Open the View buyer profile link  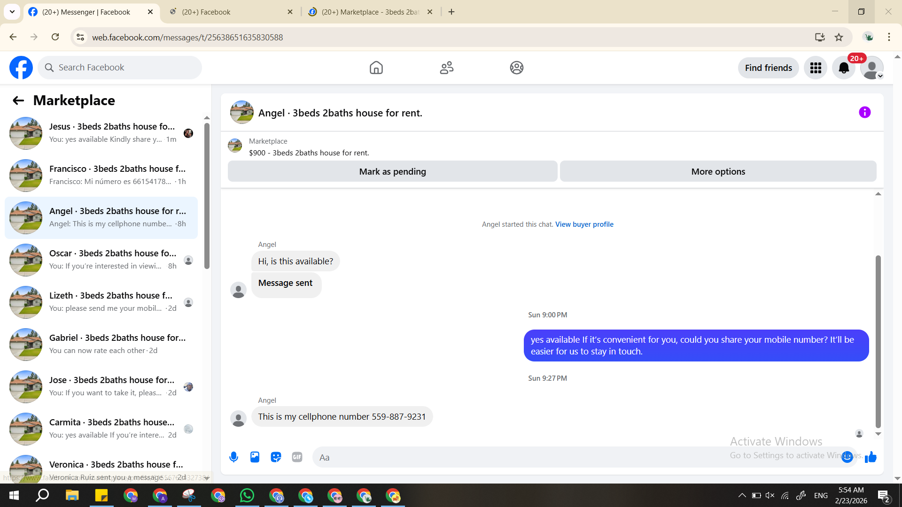pyautogui.click(x=584, y=224)
